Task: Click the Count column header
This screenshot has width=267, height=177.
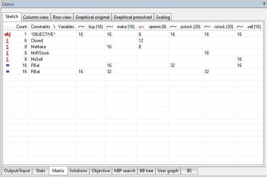Action: [22, 27]
